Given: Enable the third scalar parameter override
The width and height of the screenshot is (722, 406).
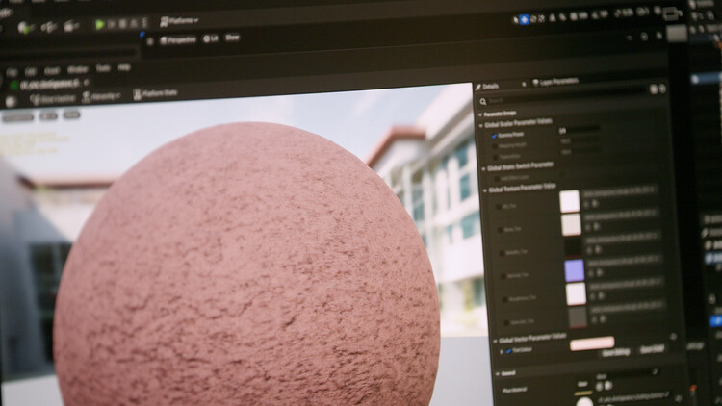Looking at the screenshot, I should coord(496,158).
